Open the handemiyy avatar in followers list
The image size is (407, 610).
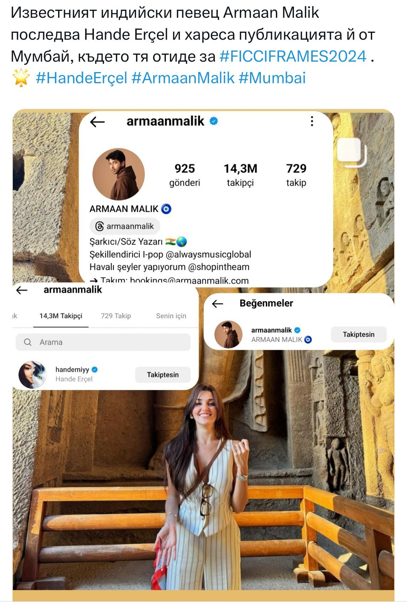coord(32,375)
